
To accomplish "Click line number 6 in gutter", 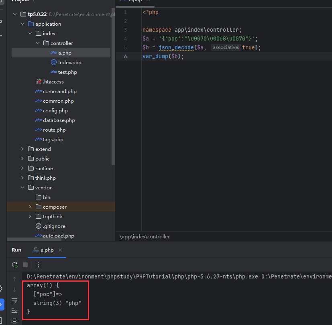I will click(125, 57).
